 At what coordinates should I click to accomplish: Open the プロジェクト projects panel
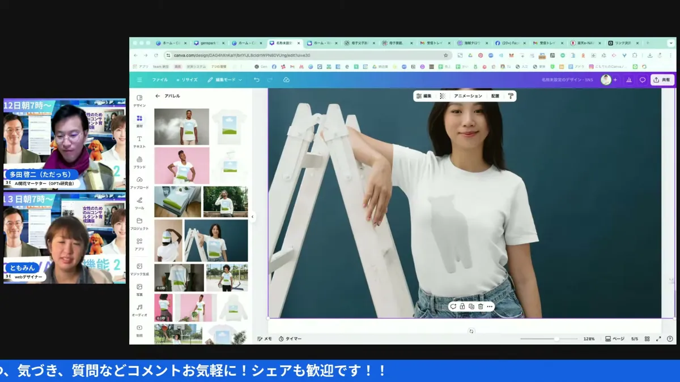[139, 224]
